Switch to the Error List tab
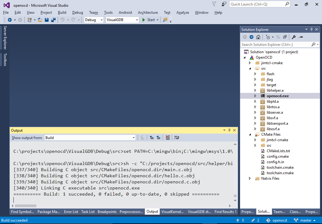 point(71,212)
